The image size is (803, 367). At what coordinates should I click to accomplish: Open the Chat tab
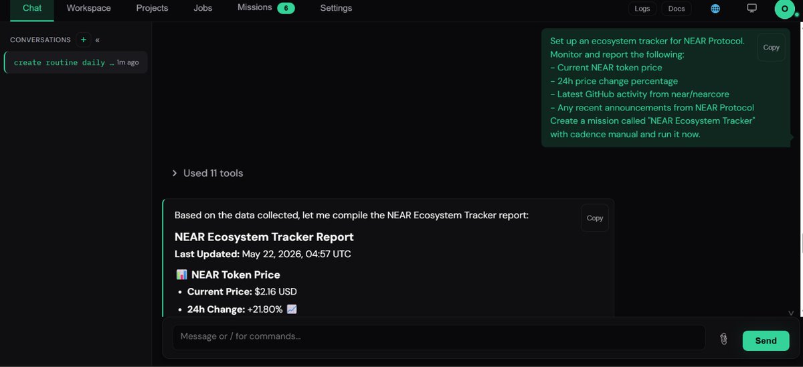(32, 8)
